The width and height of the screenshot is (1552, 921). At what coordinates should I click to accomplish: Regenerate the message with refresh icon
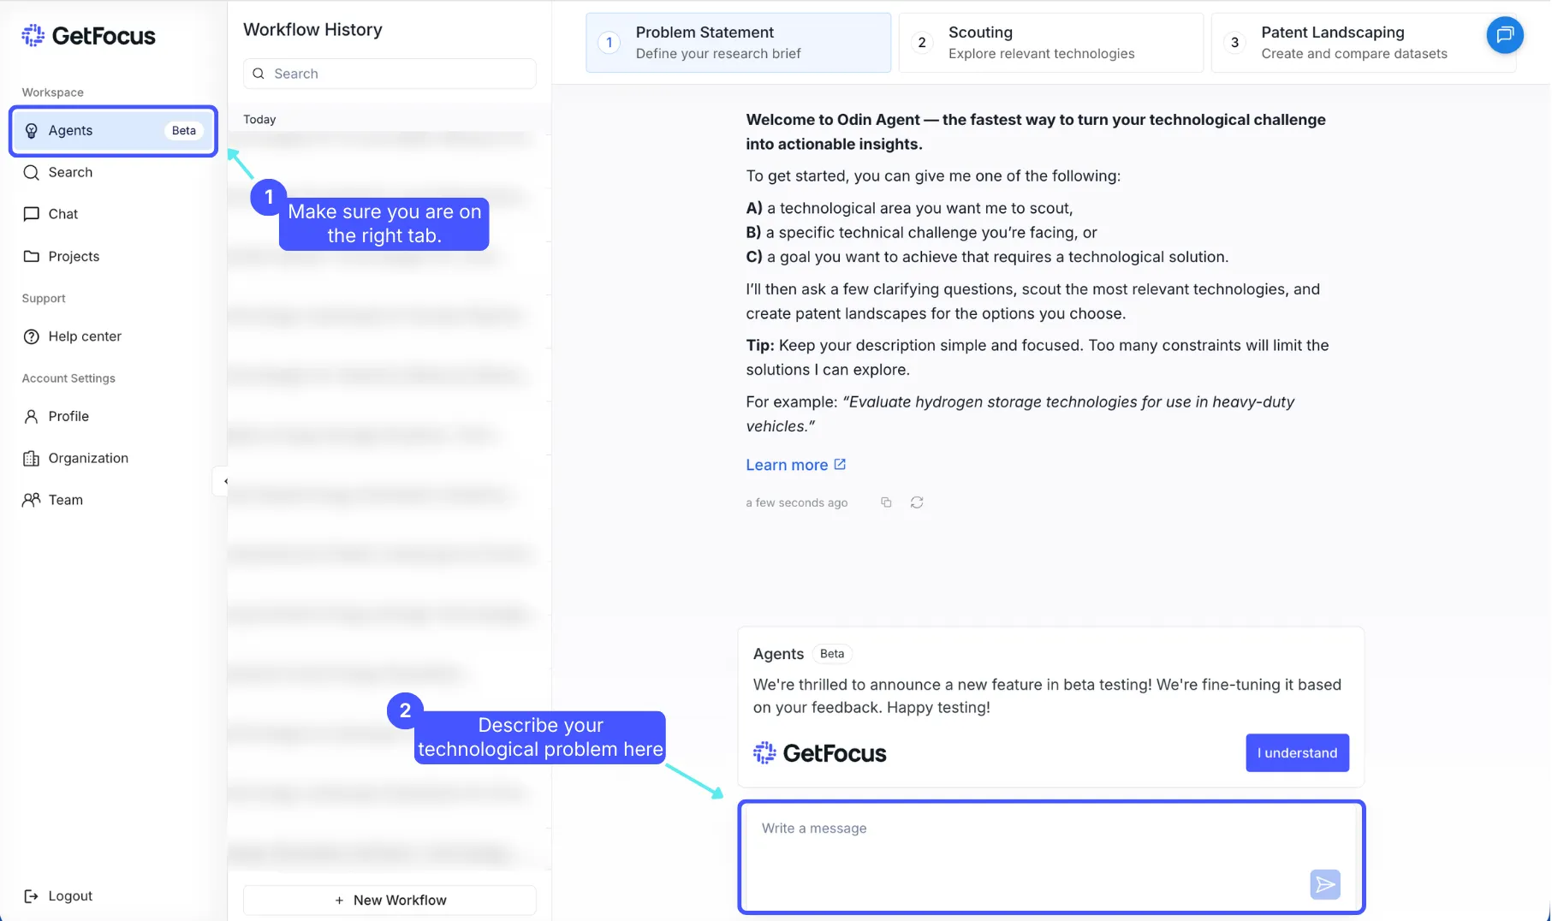click(x=917, y=502)
